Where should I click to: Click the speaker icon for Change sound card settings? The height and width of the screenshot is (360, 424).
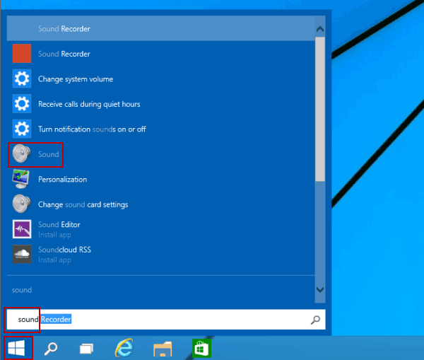tap(22, 204)
